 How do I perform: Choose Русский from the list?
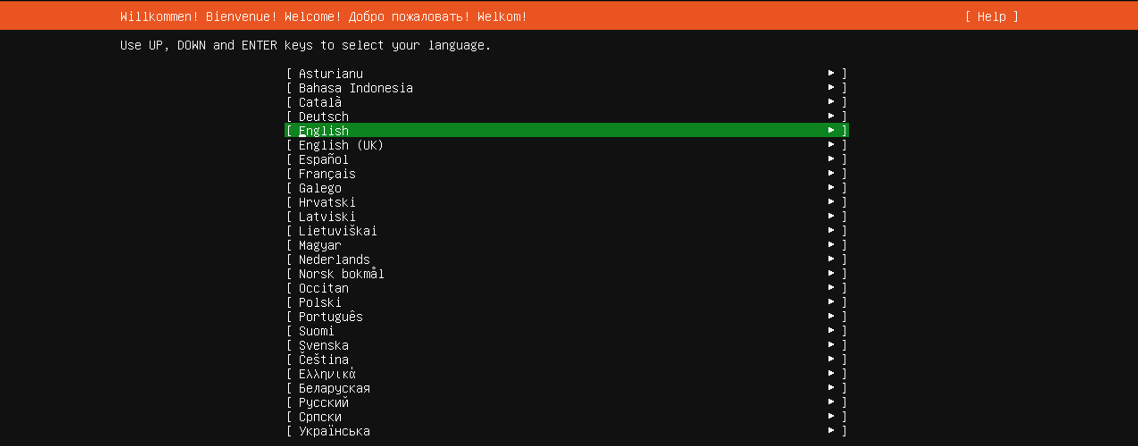click(324, 402)
